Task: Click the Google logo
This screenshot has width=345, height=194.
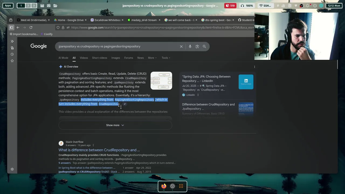Action: point(39,46)
